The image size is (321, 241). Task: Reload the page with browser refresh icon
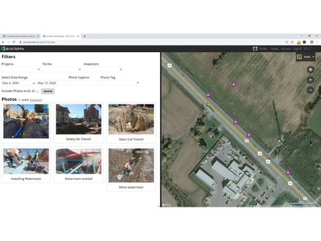[x=13, y=42]
